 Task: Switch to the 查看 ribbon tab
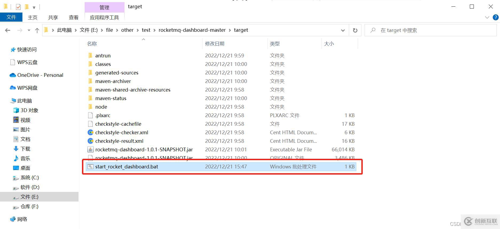coord(74,17)
